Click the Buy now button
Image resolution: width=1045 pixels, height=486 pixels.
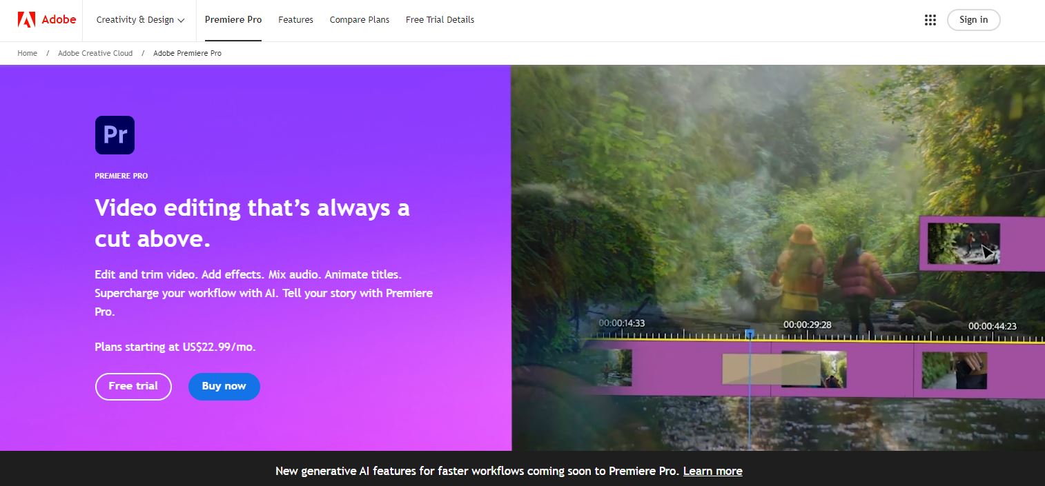[x=224, y=386]
